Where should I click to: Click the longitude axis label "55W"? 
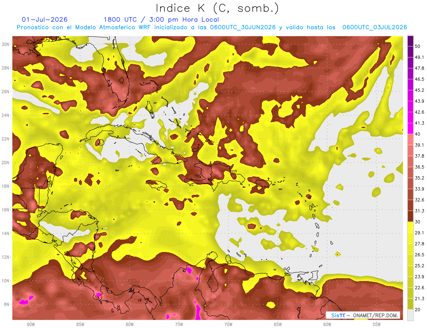coord(376,324)
